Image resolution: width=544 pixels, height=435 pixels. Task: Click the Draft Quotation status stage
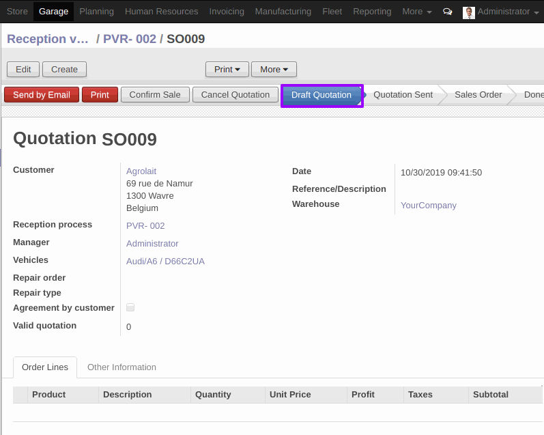tap(321, 95)
